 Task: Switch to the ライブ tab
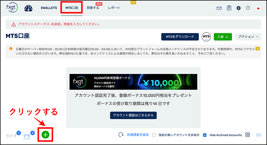(11, 136)
